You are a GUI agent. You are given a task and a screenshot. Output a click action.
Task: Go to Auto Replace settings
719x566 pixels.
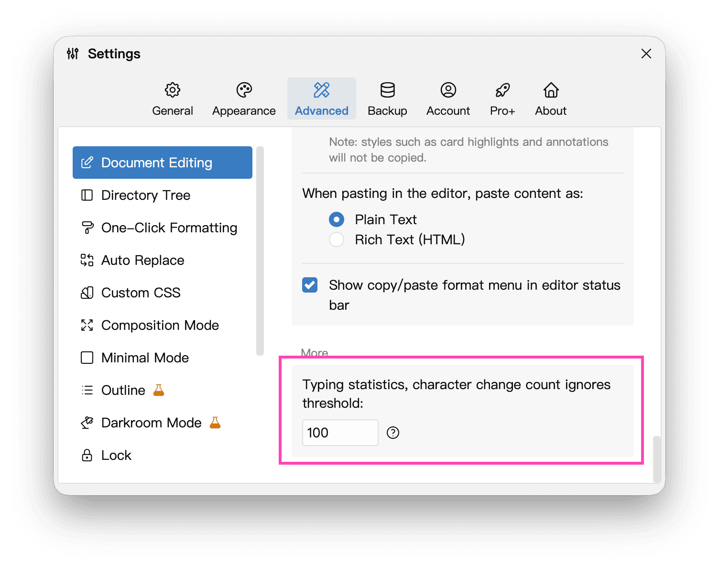(142, 260)
